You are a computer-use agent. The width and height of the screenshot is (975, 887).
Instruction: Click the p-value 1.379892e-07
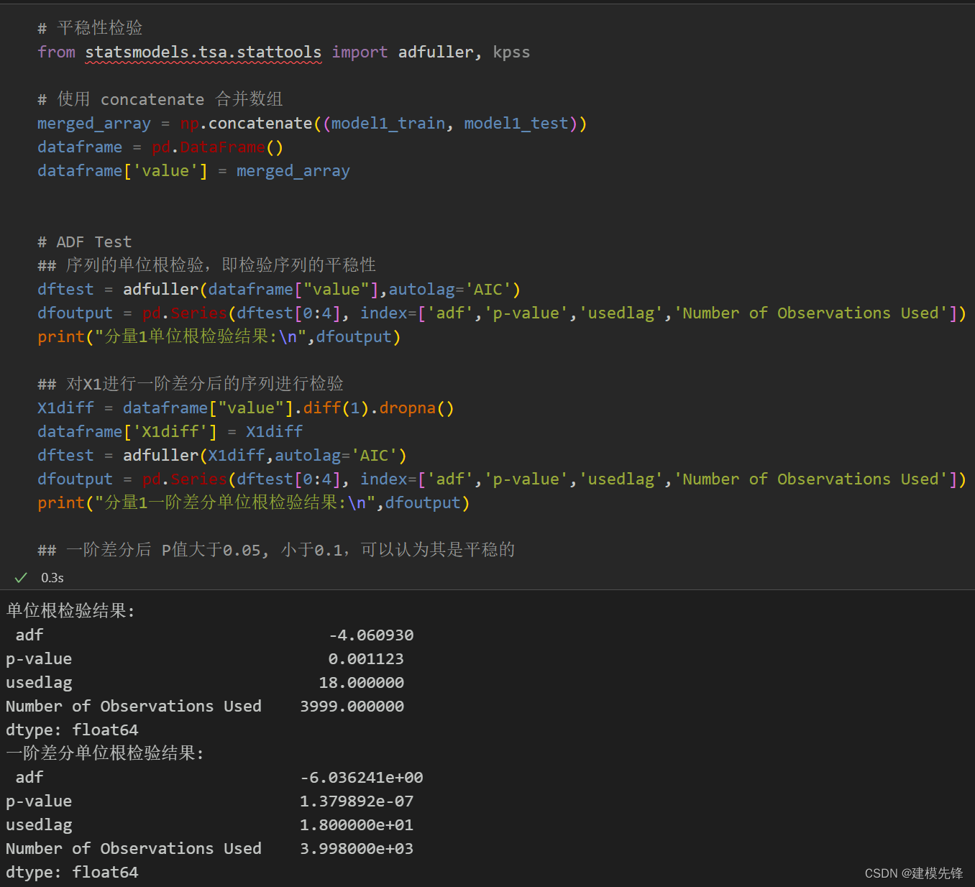(357, 801)
